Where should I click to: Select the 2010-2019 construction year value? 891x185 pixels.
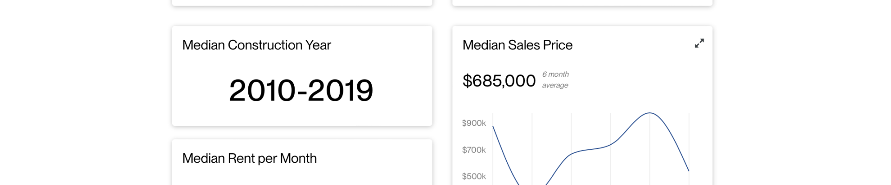(301, 90)
